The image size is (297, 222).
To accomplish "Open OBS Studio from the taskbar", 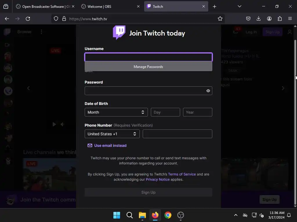I will 181,215.
